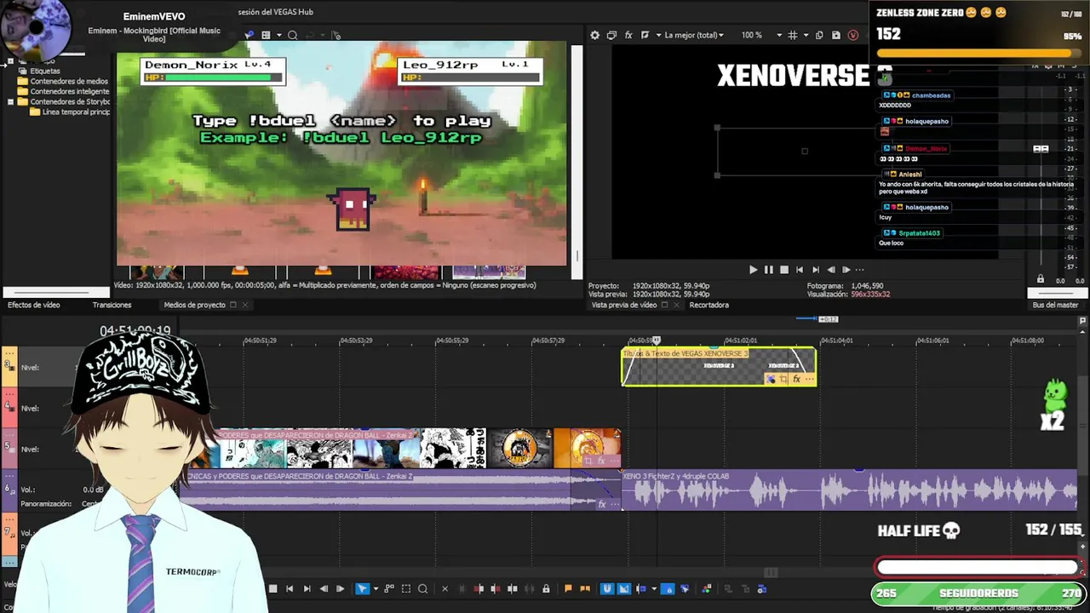Go to end in preview transport
The image size is (1090, 613).
(815, 270)
